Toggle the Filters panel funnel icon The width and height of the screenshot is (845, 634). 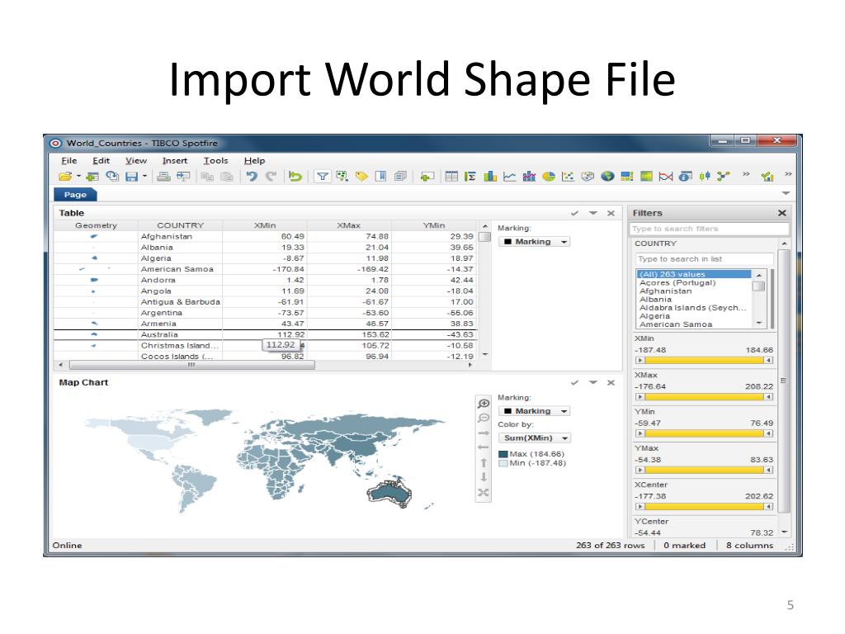[322, 177]
